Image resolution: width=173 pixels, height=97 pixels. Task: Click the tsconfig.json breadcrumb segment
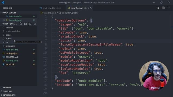(50, 13)
